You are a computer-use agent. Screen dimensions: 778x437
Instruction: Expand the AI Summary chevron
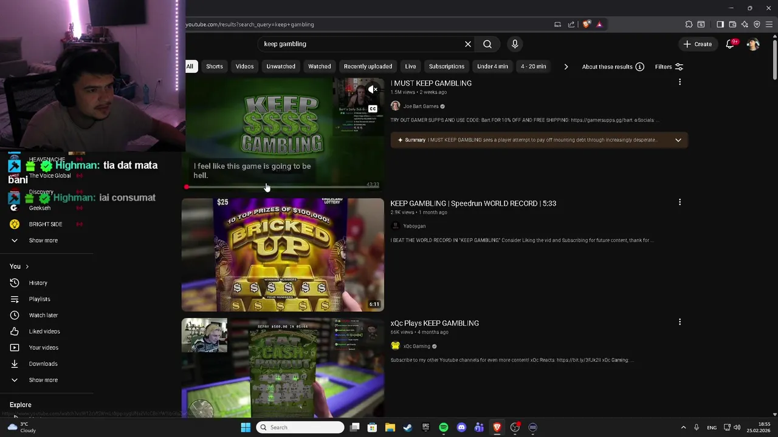[678, 140]
